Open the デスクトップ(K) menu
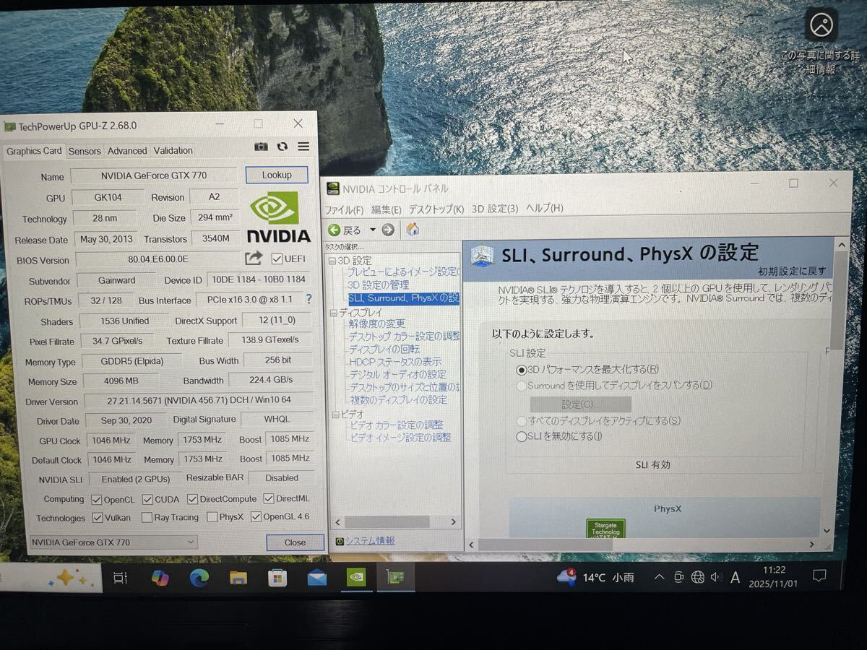This screenshot has height=650, width=867. (x=436, y=209)
